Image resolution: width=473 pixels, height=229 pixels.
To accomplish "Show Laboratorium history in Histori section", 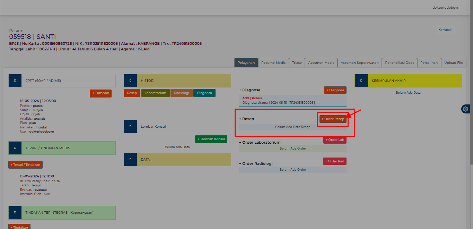I will (155, 93).
